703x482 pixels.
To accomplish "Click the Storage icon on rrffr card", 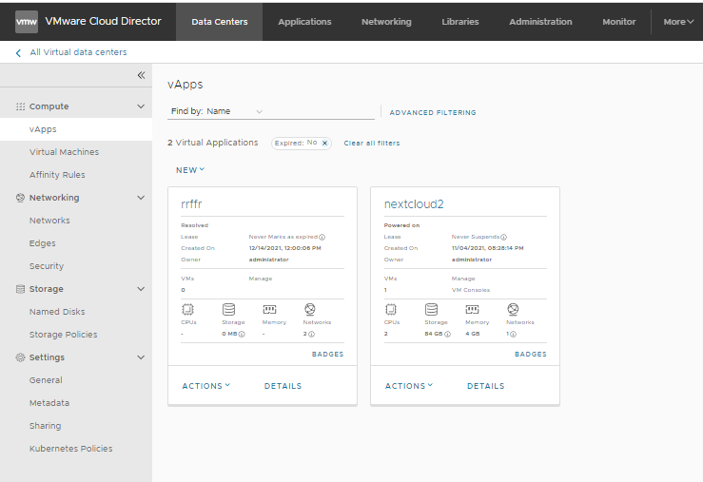I will (228, 310).
